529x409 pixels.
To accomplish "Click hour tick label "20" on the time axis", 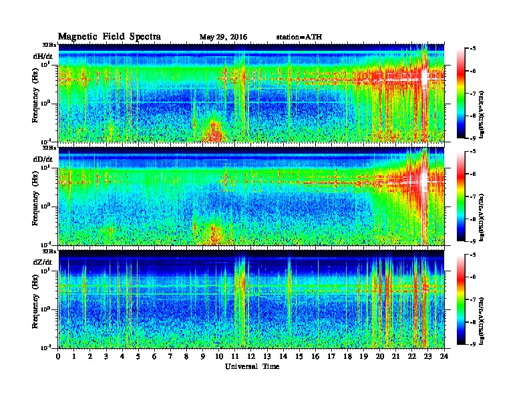I will point(380,356).
